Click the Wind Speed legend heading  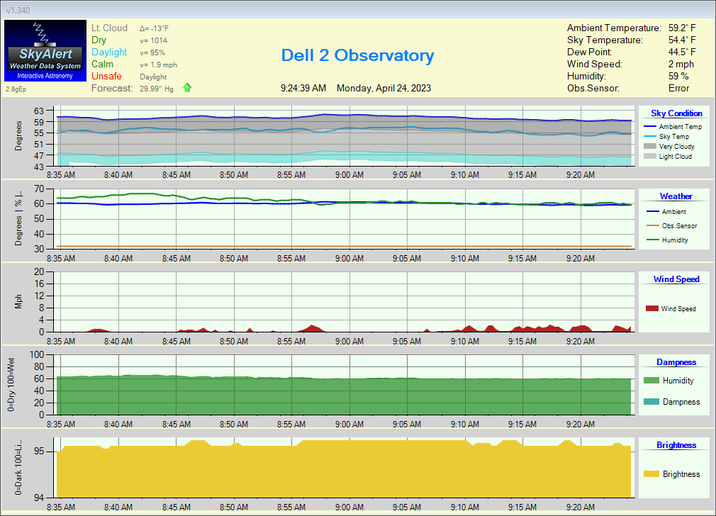(x=676, y=279)
